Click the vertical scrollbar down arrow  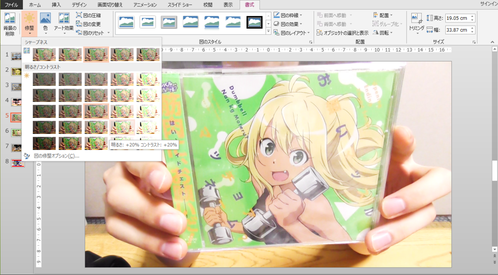tap(495, 249)
